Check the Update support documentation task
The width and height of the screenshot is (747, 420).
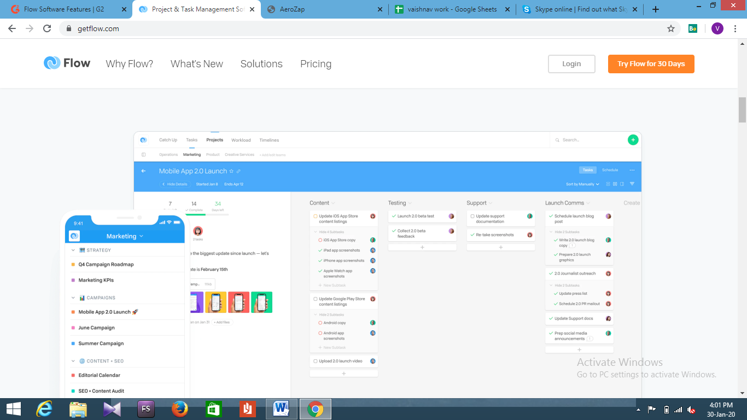pyautogui.click(x=472, y=216)
